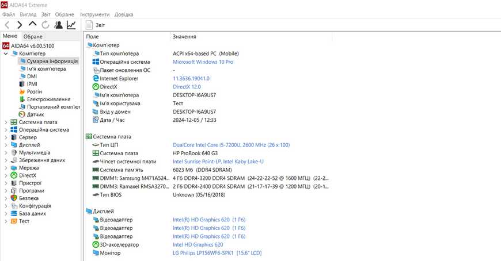Open the Intel HD Graphics 620 3D-accelerator link
Viewport: 501px width, 261px height.
click(198, 245)
